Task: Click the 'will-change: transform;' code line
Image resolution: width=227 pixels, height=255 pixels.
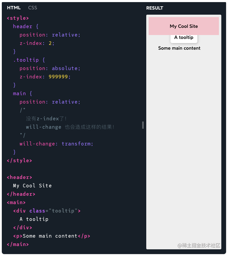Action: [x=56, y=144]
